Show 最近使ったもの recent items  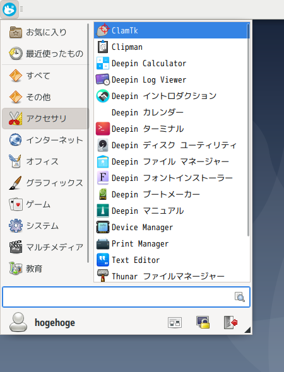tap(45, 54)
